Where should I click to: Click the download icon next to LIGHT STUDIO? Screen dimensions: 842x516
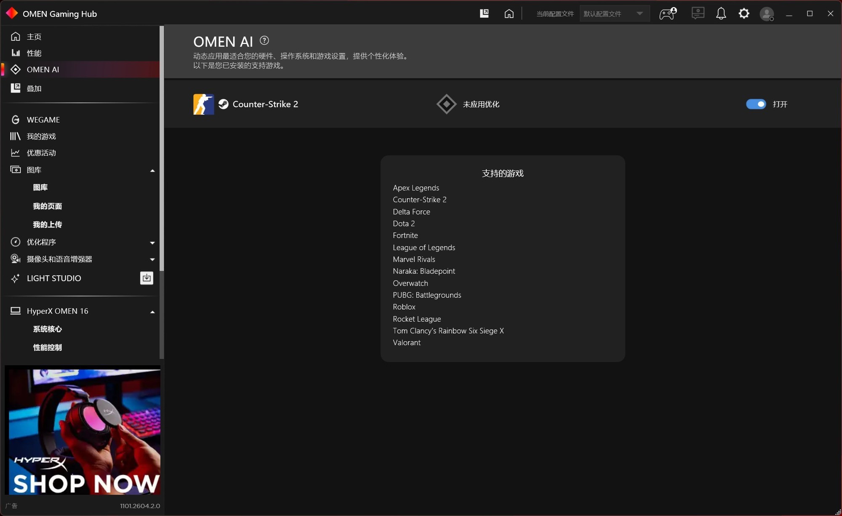point(147,278)
